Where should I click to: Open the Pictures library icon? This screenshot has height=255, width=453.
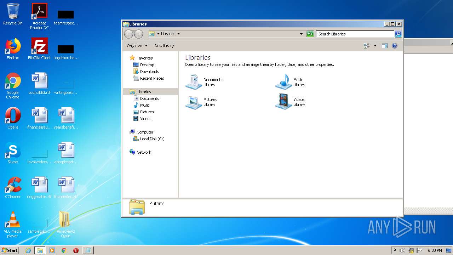[202, 102]
